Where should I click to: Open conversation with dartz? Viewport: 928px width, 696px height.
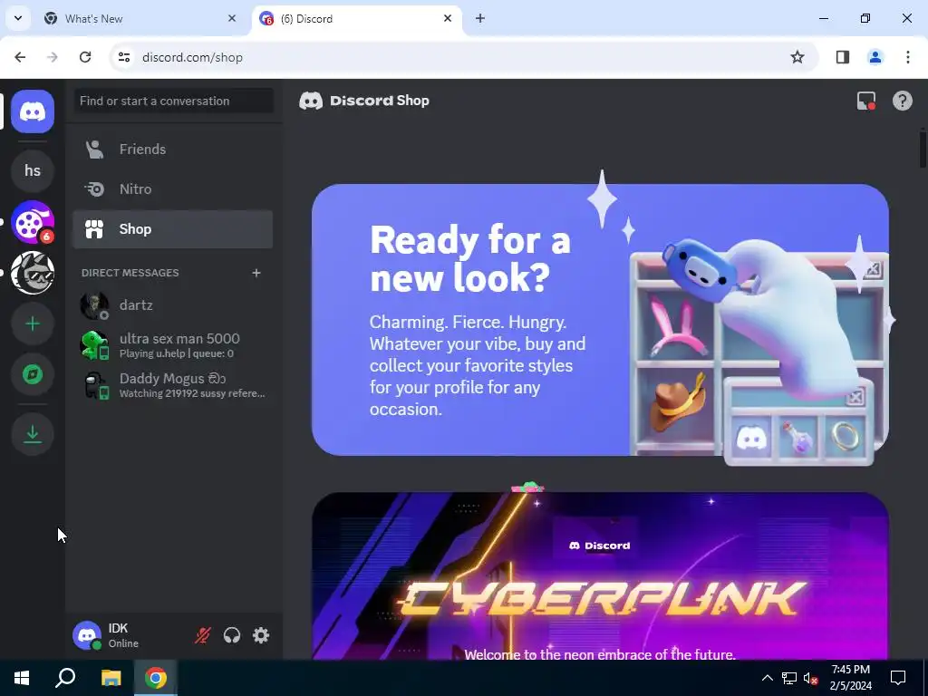172,305
